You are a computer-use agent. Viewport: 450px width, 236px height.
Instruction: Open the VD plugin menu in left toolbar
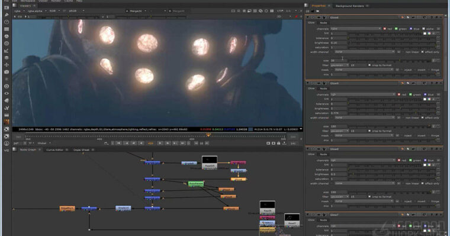(7, 150)
